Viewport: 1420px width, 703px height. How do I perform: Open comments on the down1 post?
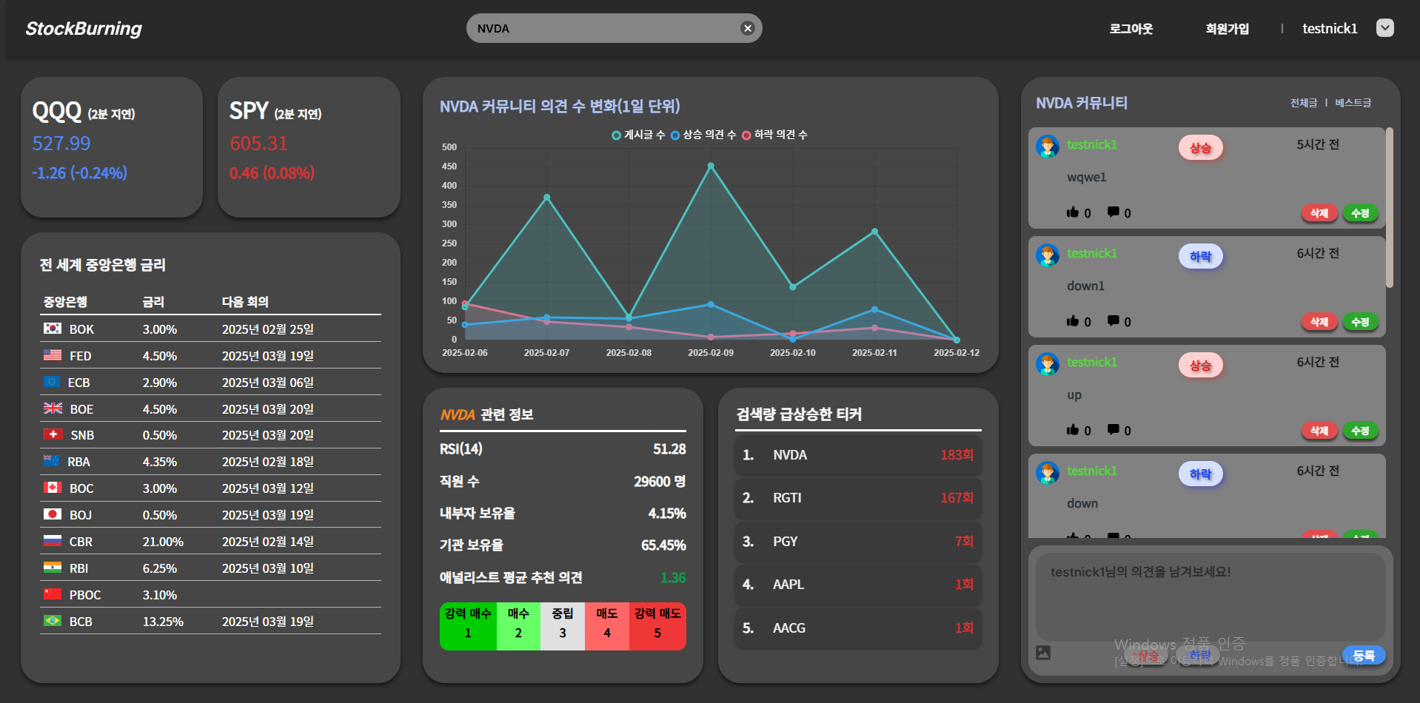tap(1113, 321)
